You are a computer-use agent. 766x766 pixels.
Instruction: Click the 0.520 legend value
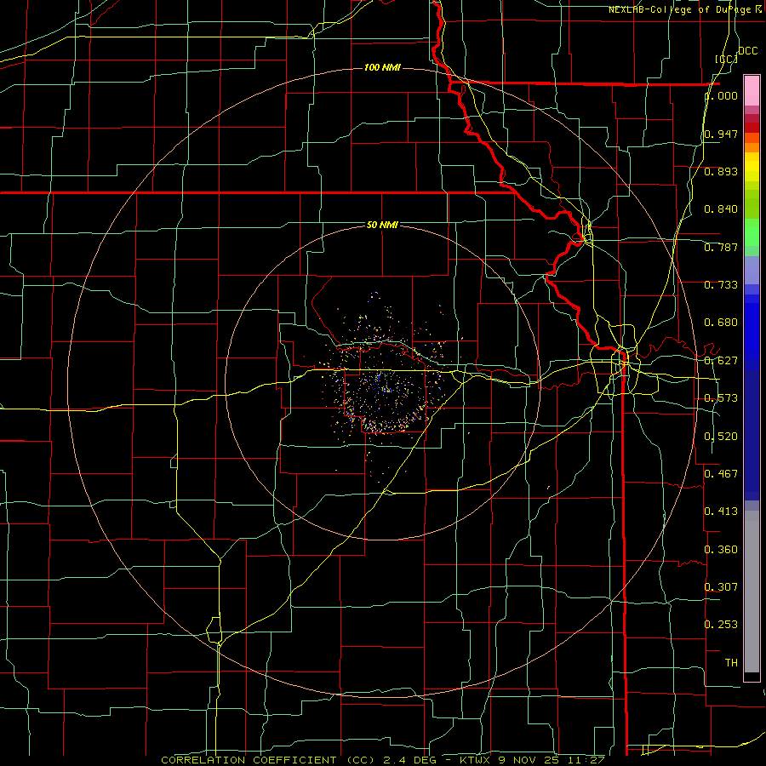coord(721,437)
